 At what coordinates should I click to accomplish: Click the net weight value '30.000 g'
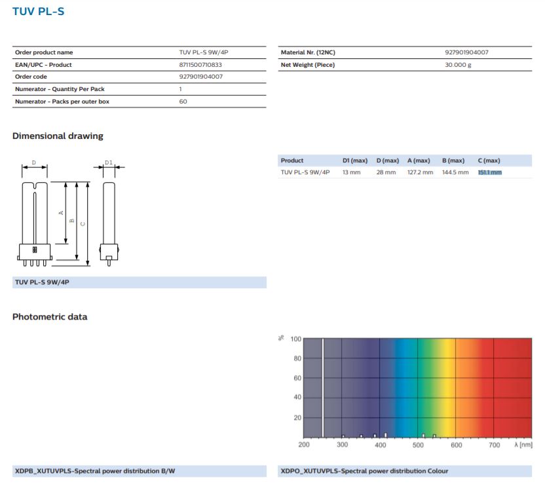[x=458, y=65]
